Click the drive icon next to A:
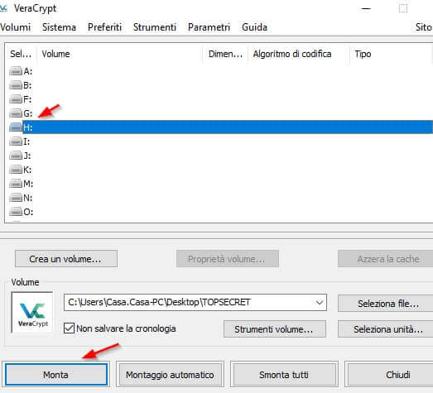This screenshot has height=393, width=433. (16, 71)
